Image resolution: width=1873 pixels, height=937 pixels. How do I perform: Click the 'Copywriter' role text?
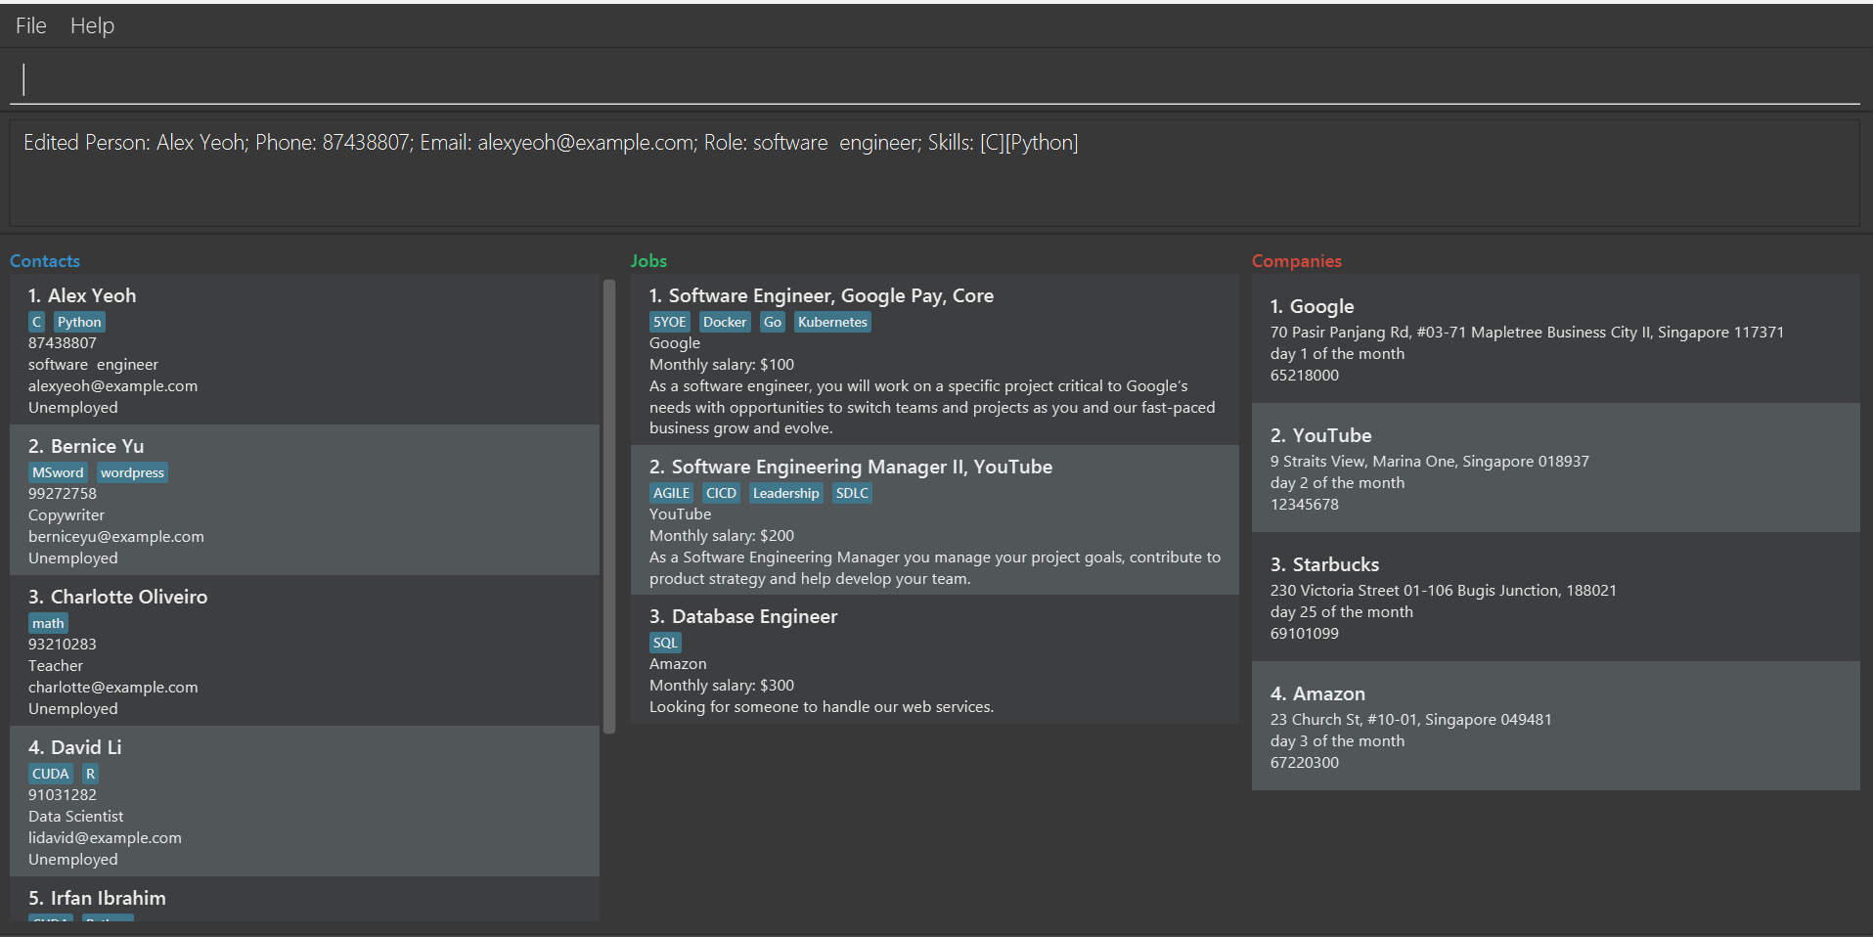[67, 515]
